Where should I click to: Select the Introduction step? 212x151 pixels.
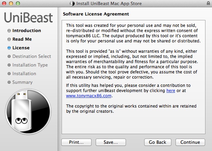(x=26, y=30)
